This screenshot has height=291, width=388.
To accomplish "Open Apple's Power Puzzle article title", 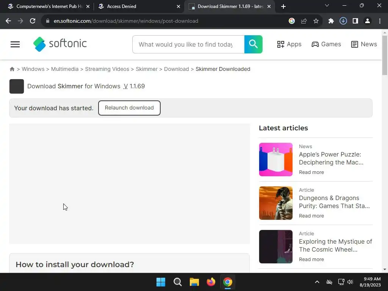I will [331, 158].
